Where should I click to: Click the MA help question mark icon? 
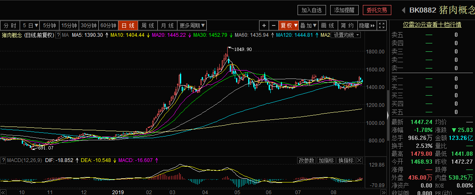58,35
